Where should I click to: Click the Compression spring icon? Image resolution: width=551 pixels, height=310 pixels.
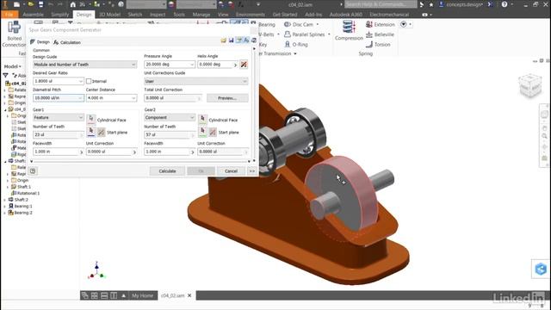349,28
